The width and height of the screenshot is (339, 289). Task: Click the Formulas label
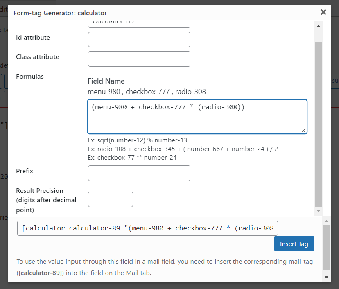click(x=30, y=76)
